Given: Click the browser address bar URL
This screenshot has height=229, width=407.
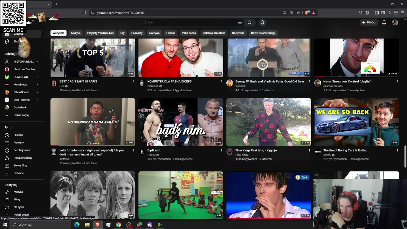Looking at the screenshot, I should [x=121, y=13].
